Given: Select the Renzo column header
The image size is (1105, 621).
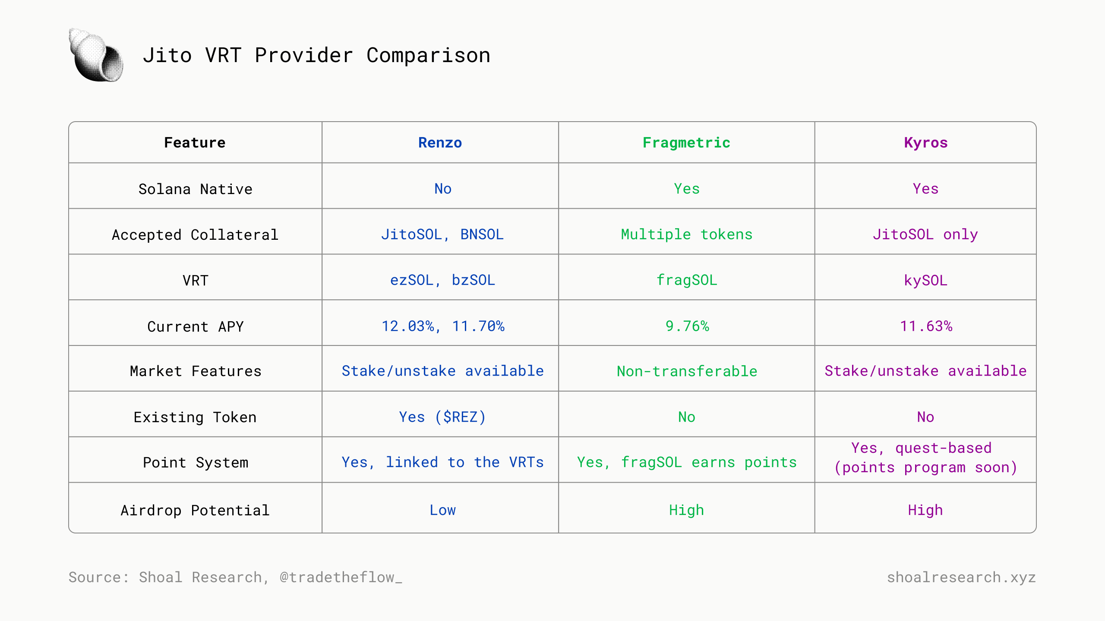Looking at the screenshot, I should [440, 143].
